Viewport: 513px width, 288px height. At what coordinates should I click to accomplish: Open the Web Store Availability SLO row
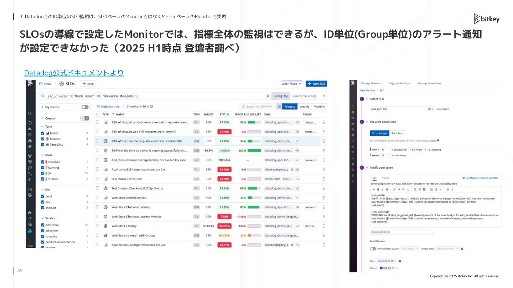[211, 198]
